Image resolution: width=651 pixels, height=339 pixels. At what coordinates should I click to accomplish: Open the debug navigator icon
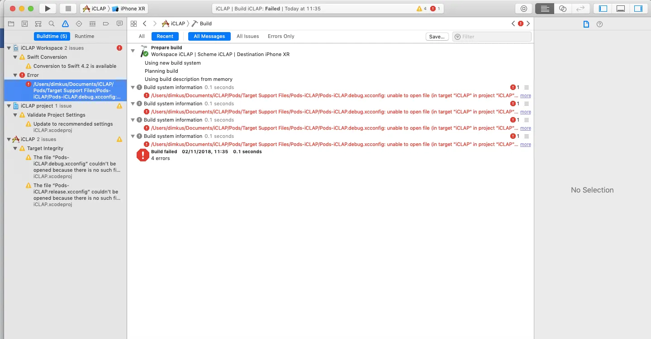click(92, 24)
